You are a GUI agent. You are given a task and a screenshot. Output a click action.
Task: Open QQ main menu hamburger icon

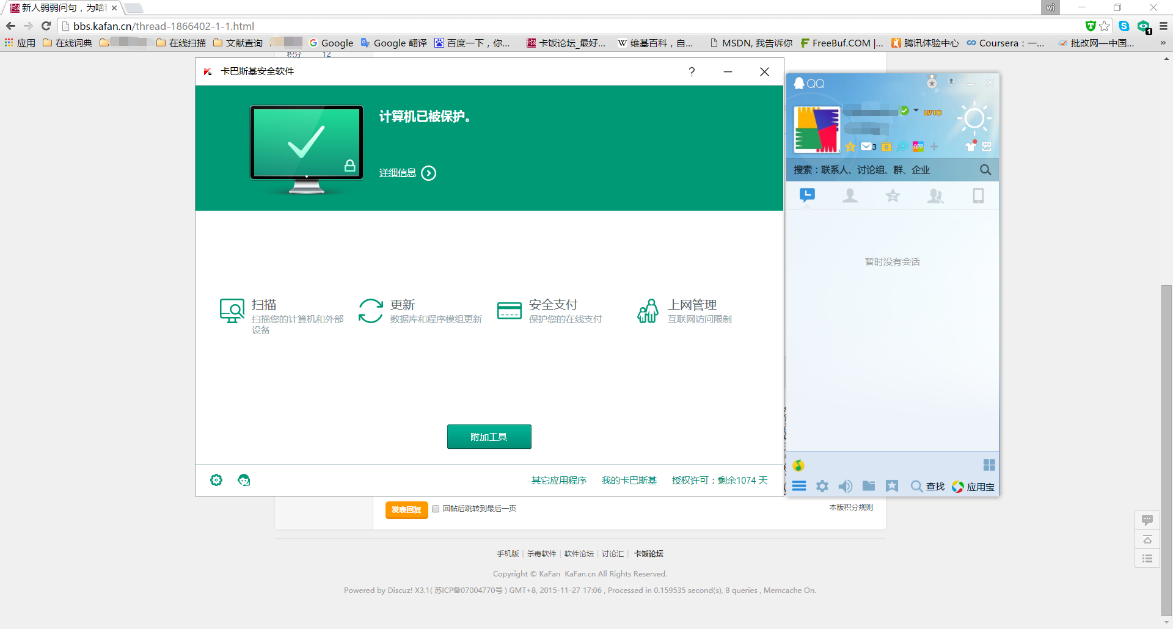pyautogui.click(x=799, y=486)
